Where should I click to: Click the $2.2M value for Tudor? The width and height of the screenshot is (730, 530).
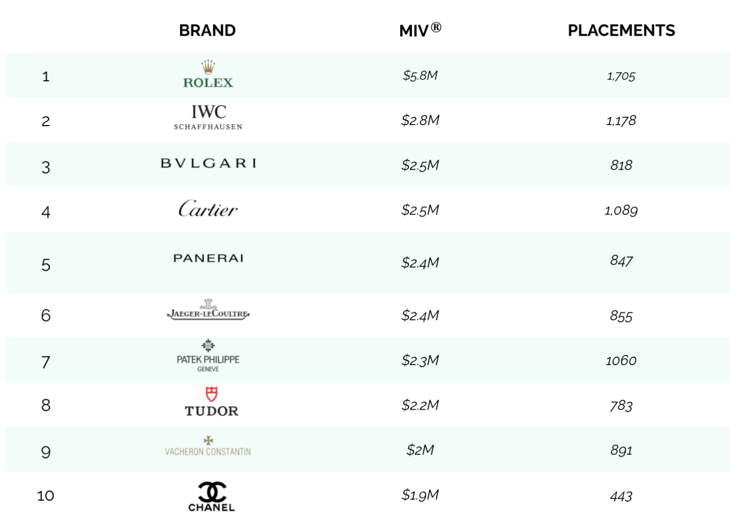tap(420, 405)
